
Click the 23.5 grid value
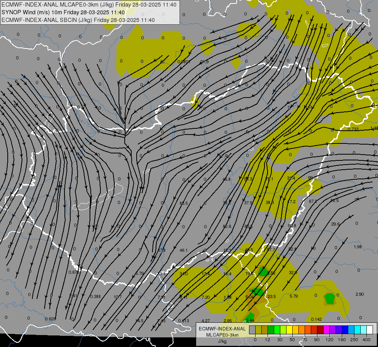click(x=272, y=296)
